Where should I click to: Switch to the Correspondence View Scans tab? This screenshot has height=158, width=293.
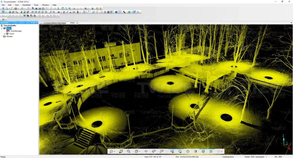(54, 23)
